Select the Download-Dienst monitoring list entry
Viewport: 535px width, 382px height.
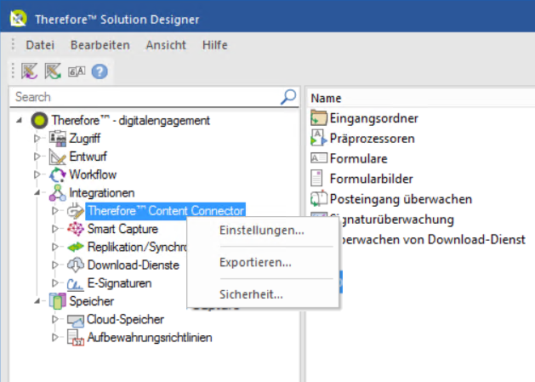(432, 239)
